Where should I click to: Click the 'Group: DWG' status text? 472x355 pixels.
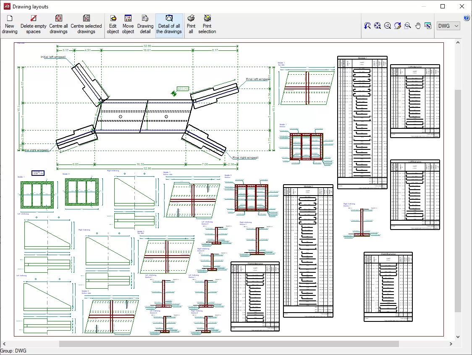click(x=13, y=351)
